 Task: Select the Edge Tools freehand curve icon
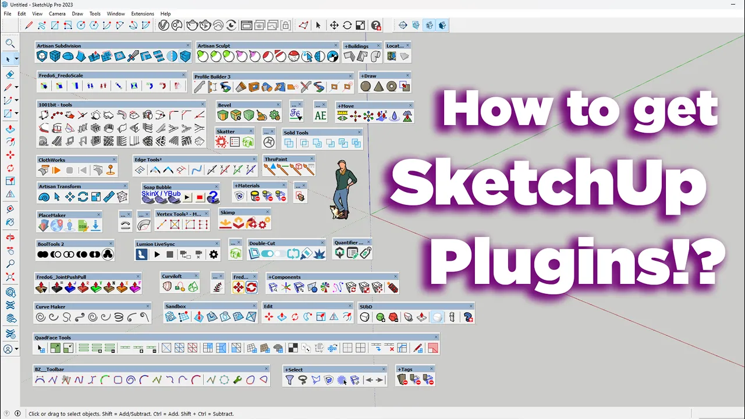click(x=196, y=171)
